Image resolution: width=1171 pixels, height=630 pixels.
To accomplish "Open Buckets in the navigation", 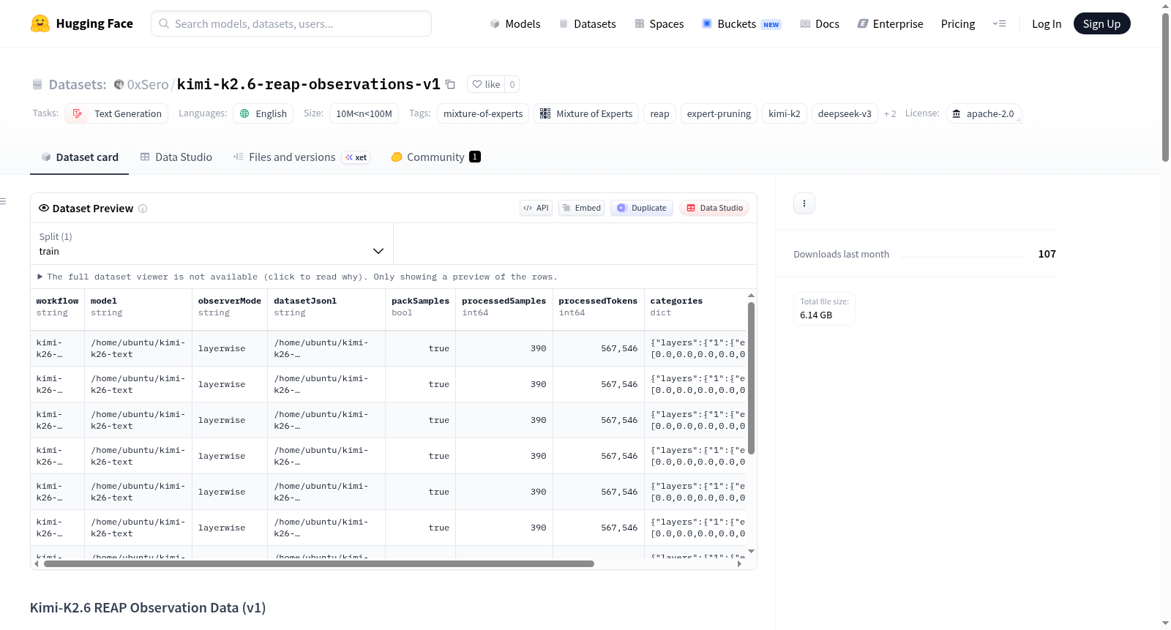I will pyautogui.click(x=741, y=23).
